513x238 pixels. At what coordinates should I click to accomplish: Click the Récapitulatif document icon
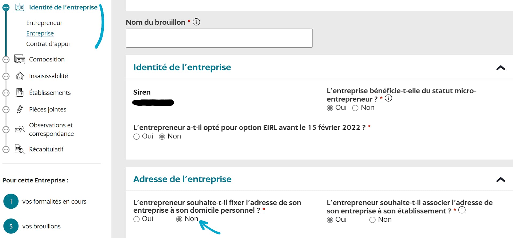pyautogui.click(x=19, y=149)
